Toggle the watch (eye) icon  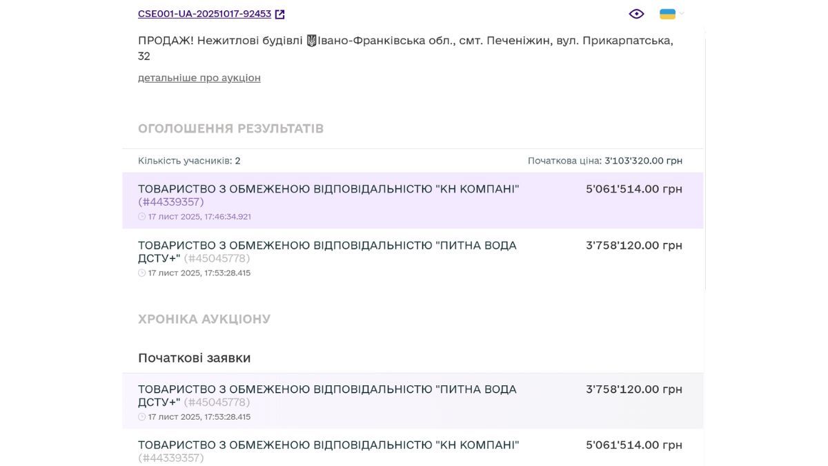tap(635, 13)
